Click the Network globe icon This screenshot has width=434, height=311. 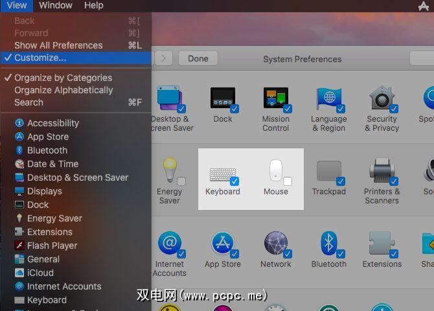276,243
